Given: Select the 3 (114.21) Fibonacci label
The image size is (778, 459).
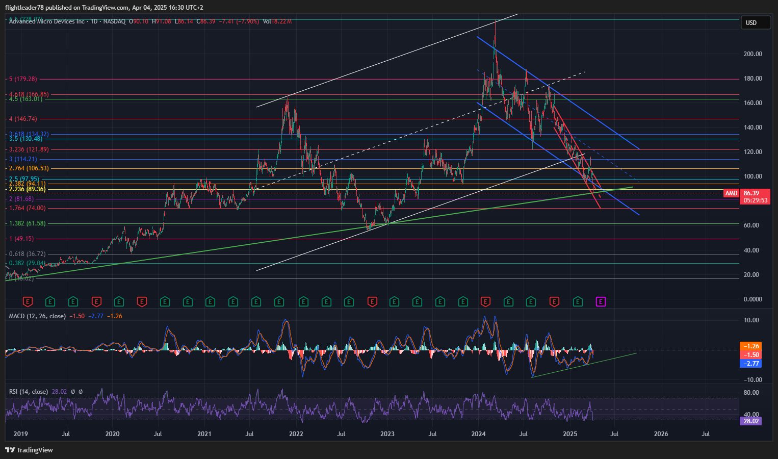Looking at the screenshot, I should pos(23,159).
